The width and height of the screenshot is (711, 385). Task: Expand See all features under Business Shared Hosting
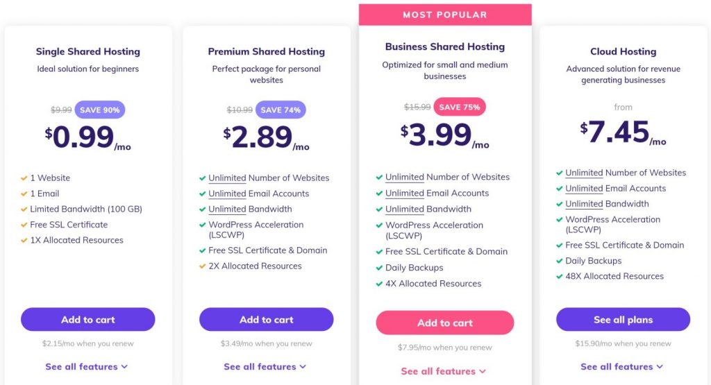tap(444, 371)
